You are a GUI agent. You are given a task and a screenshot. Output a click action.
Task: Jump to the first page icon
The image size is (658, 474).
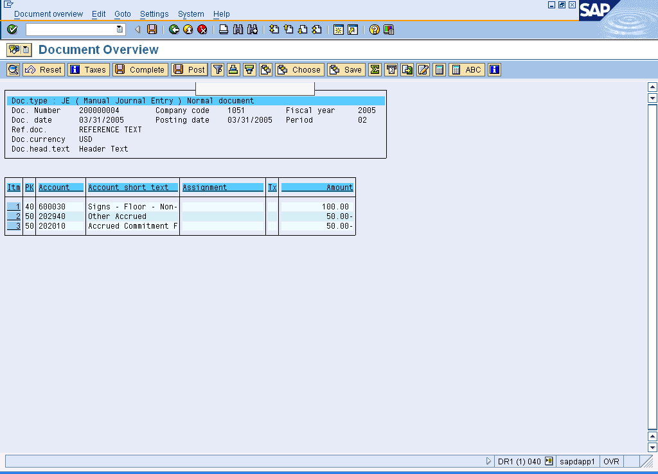[x=274, y=30]
